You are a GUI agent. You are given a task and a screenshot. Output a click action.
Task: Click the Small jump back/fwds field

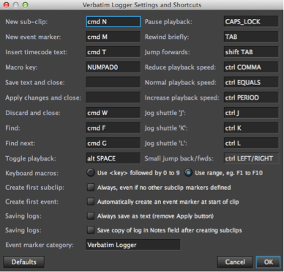click(x=251, y=158)
